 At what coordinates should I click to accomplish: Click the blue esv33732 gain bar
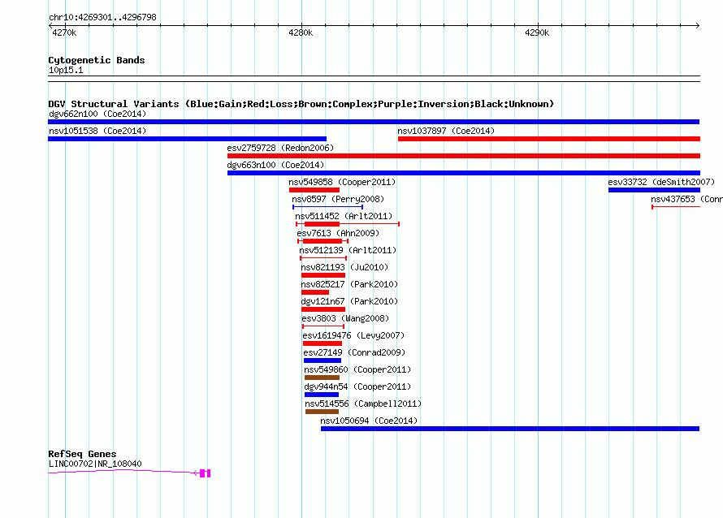(654, 190)
